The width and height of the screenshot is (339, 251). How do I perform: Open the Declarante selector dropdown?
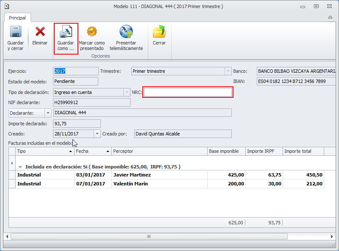click(47, 113)
